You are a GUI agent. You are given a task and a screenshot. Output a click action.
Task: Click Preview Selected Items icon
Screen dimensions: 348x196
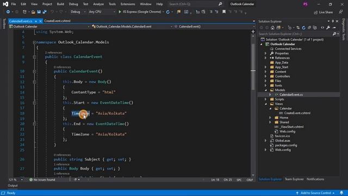tap(334, 28)
